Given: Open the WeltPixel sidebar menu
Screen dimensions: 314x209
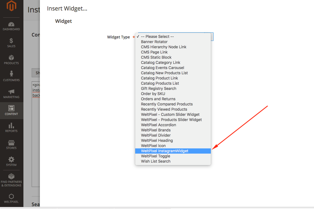Looking at the screenshot, I should 12,199.
